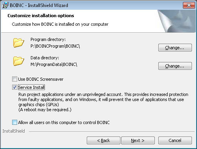Return with the Back button
The height and width of the screenshot is (149, 197).
(104, 140)
